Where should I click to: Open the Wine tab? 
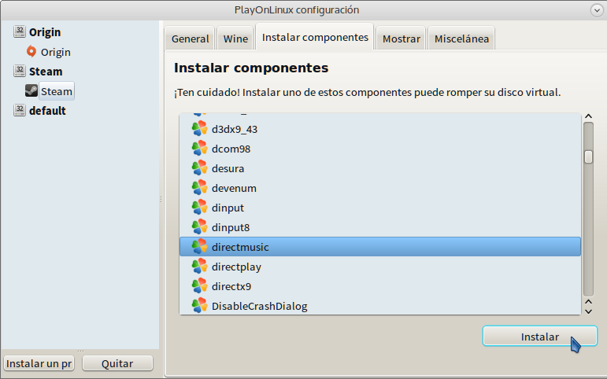coord(235,39)
